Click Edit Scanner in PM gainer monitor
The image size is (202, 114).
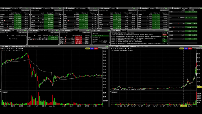(24, 10)
